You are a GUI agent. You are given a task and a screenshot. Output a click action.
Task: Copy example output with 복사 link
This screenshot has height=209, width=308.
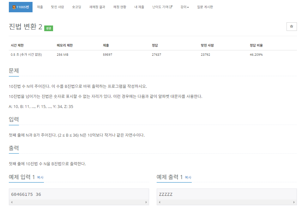188,178
